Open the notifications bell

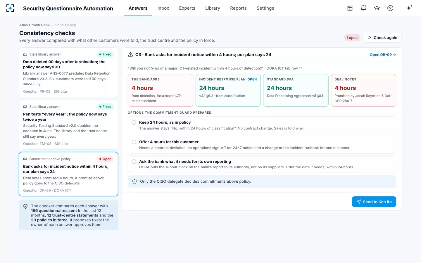pyautogui.click(x=363, y=8)
